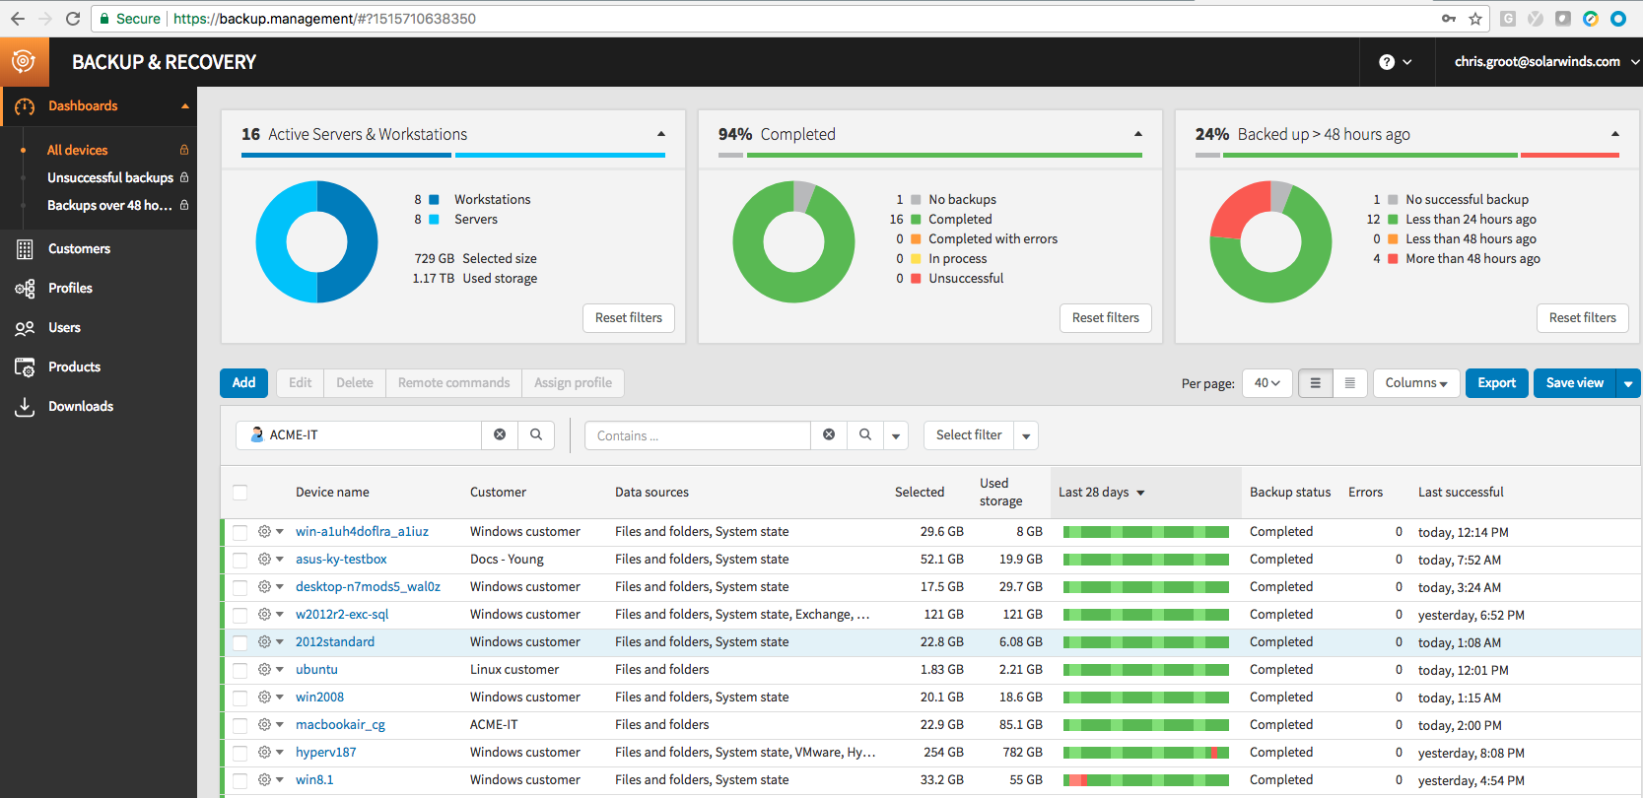The height and width of the screenshot is (798, 1643).
Task: Collapse the Active Servers & Workstations widget
Action: pos(661,134)
